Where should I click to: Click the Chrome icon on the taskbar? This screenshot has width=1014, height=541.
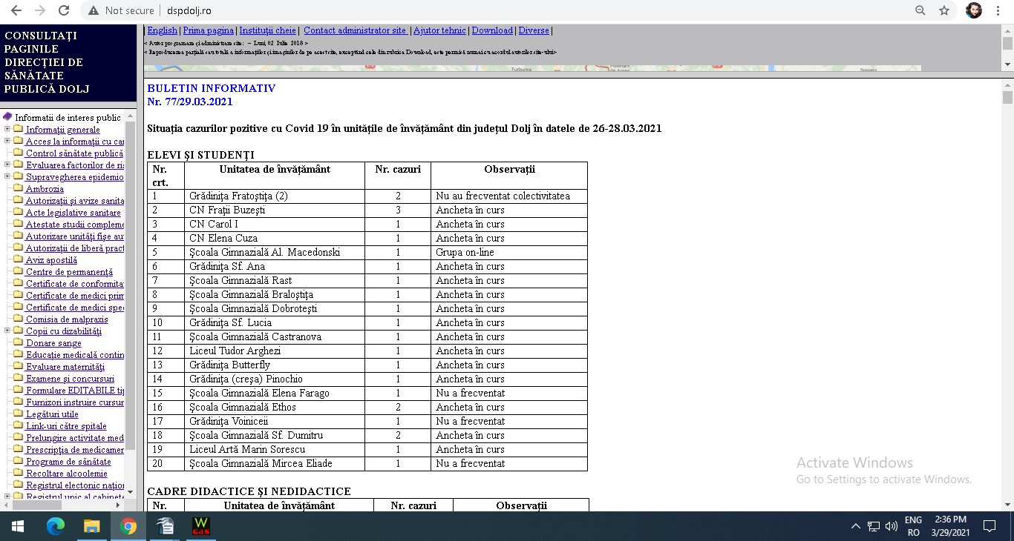(128, 526)
